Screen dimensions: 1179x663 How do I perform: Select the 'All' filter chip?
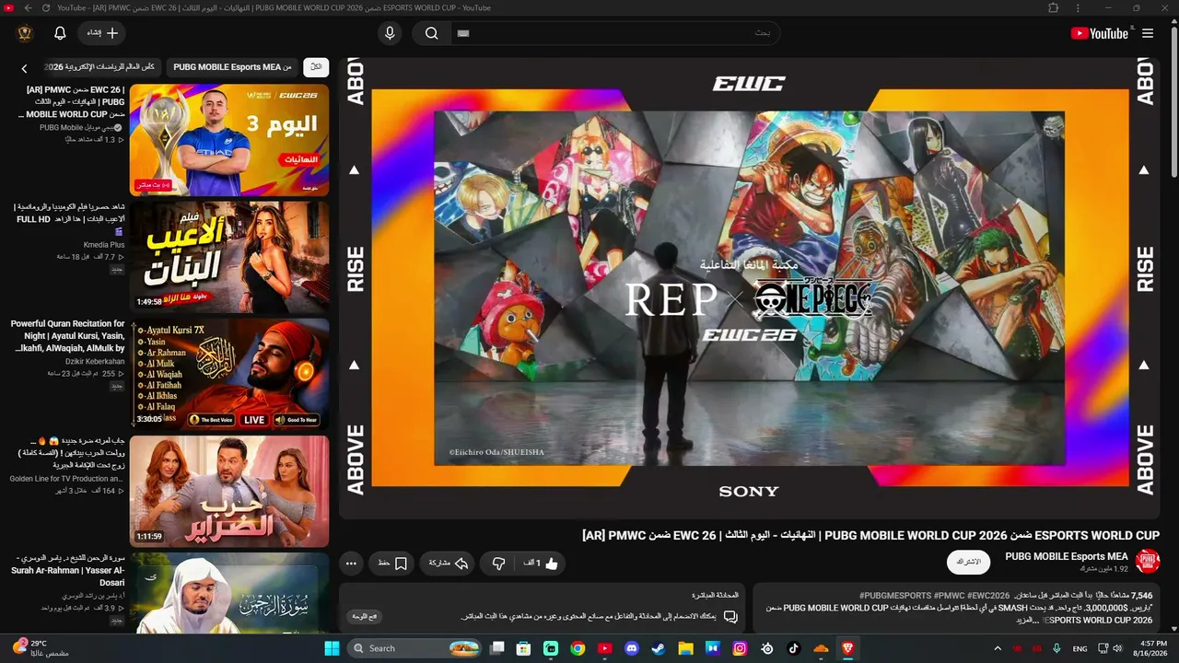[316, 67]
